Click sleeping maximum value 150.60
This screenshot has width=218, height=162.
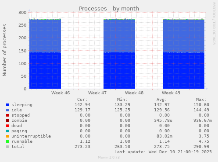[x=201, y=105]
